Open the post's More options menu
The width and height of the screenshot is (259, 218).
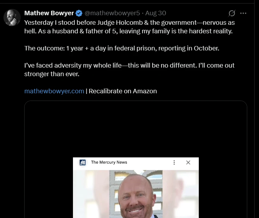(x=243, y=13)
